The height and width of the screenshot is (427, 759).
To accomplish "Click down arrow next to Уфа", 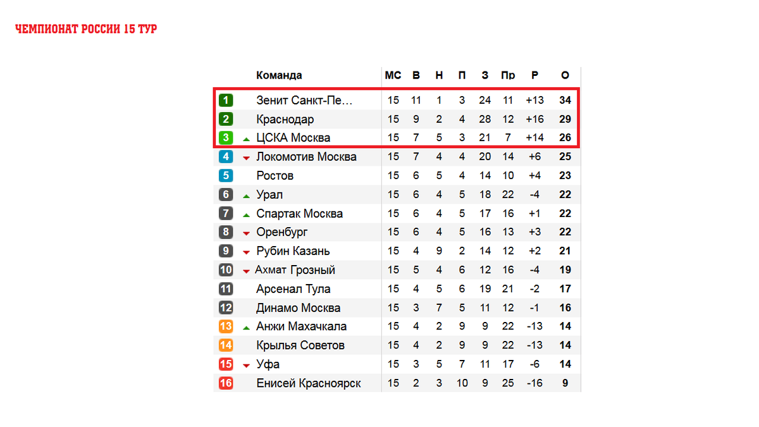I will [247, 366].
